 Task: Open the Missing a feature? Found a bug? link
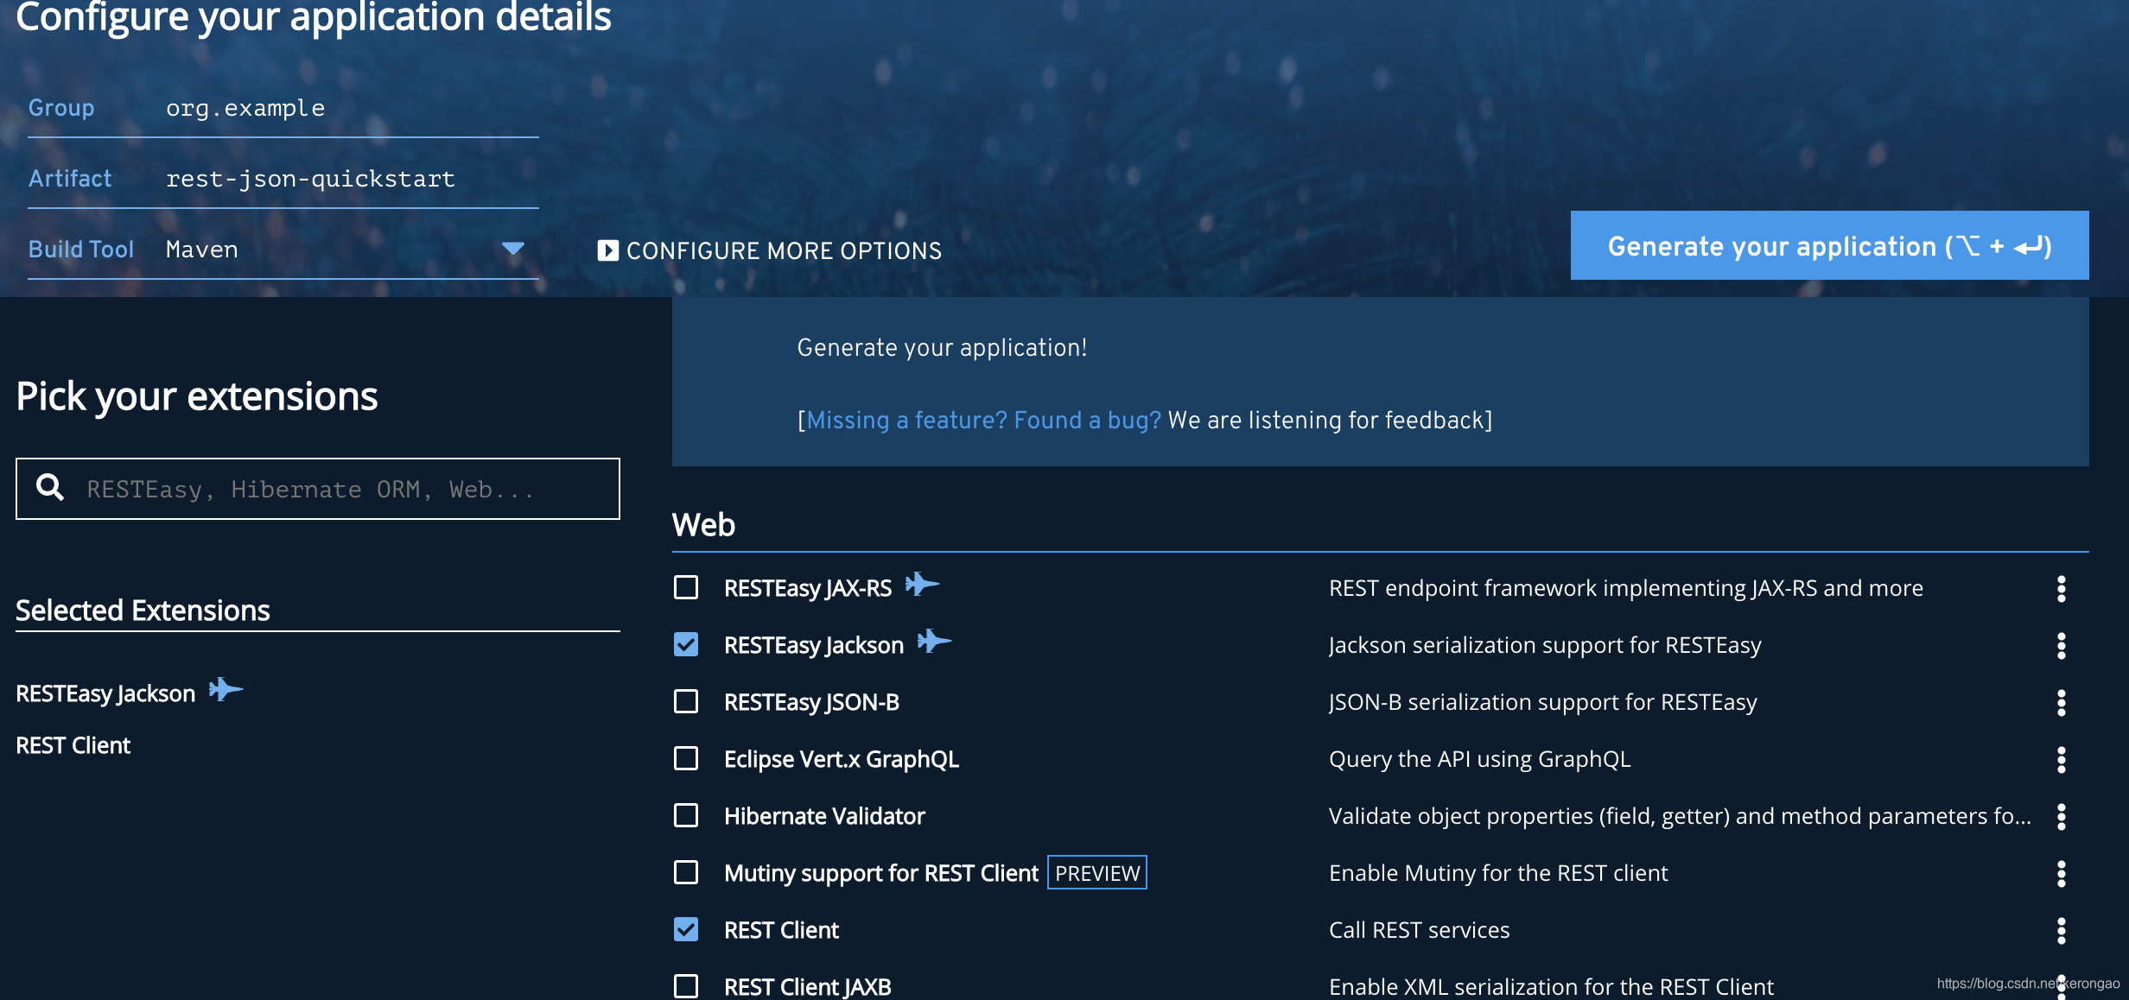[x=983, y=420]
